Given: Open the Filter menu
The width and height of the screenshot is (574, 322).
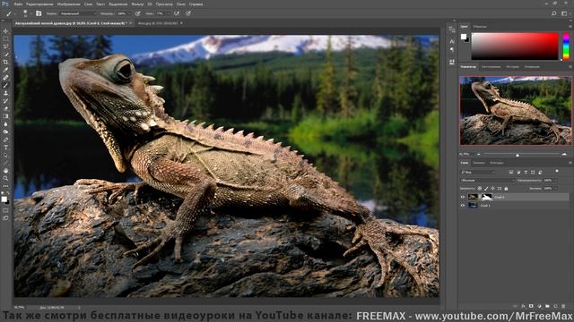Looking at the screenshot, I should (137, 4).
